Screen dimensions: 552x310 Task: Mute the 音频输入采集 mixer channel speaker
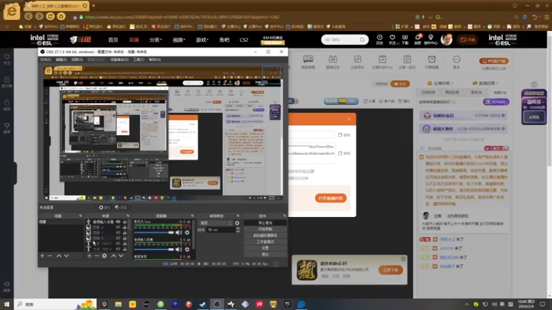coord(179,249)
